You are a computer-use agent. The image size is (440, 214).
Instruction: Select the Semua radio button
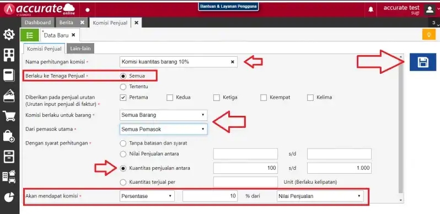click(123, 76)
